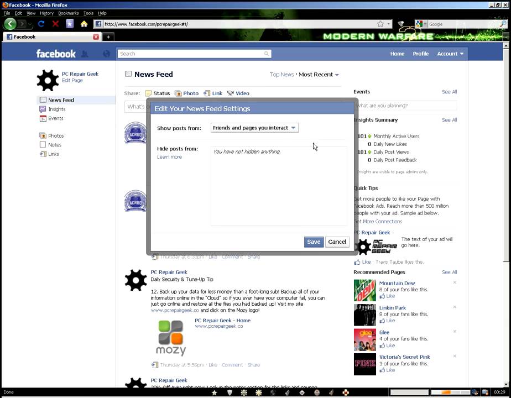The image size is (511, 398).
Task: Like the Mountain Dew page
Action: coord(388,296)
